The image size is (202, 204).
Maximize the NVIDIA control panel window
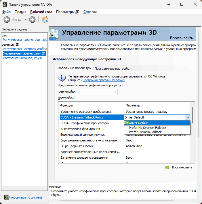182,4
